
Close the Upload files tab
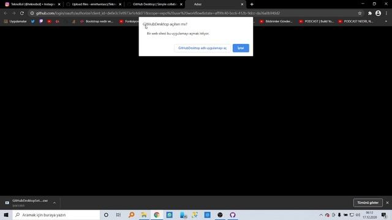pyautogui.click(x=120, y=4)
